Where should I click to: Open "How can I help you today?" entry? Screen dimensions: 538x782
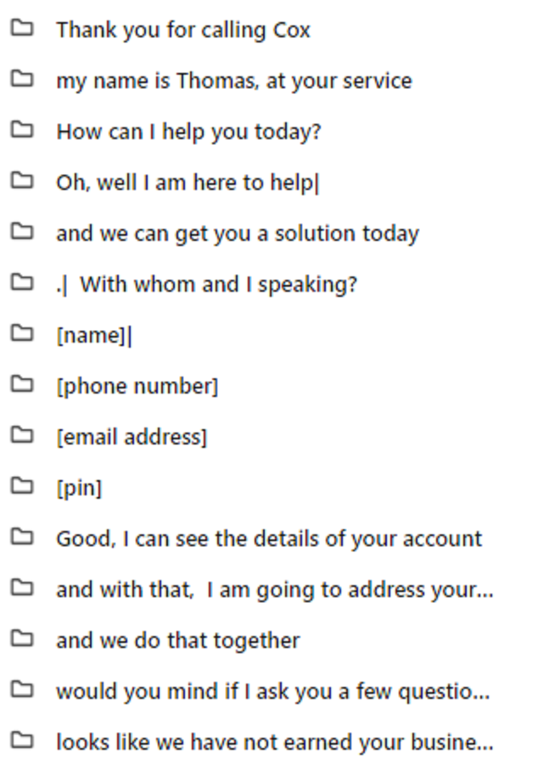click(x=188, y=132)
